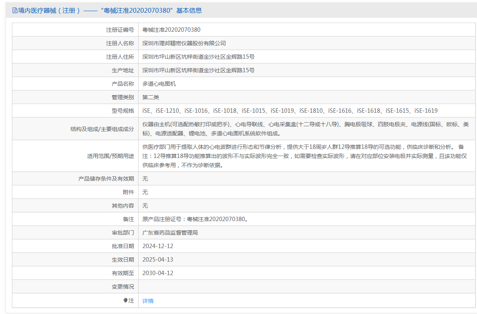Select the 仪器由主机 composition description text
The image size is (477, 314).
[306, 129]
